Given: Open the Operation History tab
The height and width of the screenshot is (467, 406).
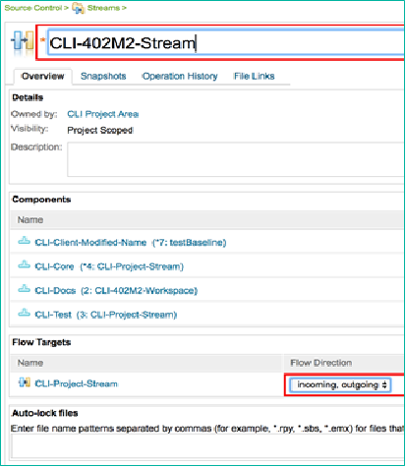Looking at the screenshot, I should pos(180,76).
